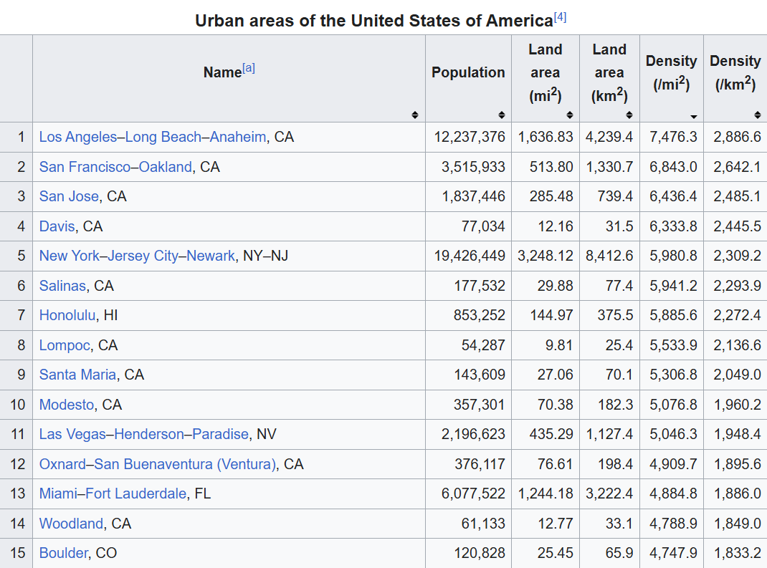Click San Francisco density 2,642.1
Image resolution: width=767 pixels, height=568 pixels.
click(737, 167)
